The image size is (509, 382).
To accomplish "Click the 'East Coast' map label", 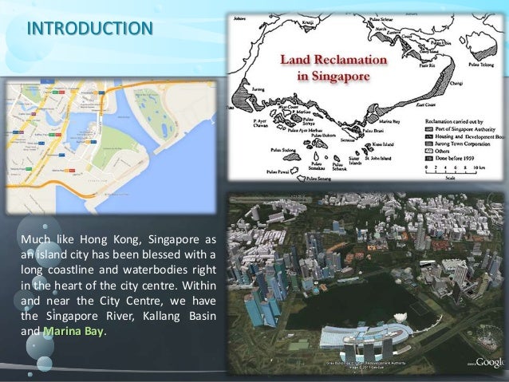I will (426, 104).
